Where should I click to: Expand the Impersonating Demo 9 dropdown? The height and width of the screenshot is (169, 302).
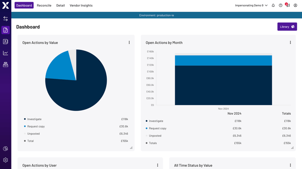(251, 5)
